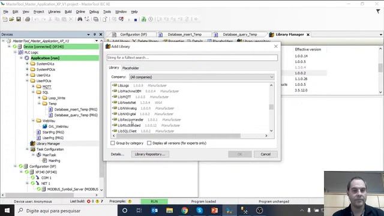Click the New file toolbar icon
The height and width of the screenshot is (216, 384).
pos(5,19)
